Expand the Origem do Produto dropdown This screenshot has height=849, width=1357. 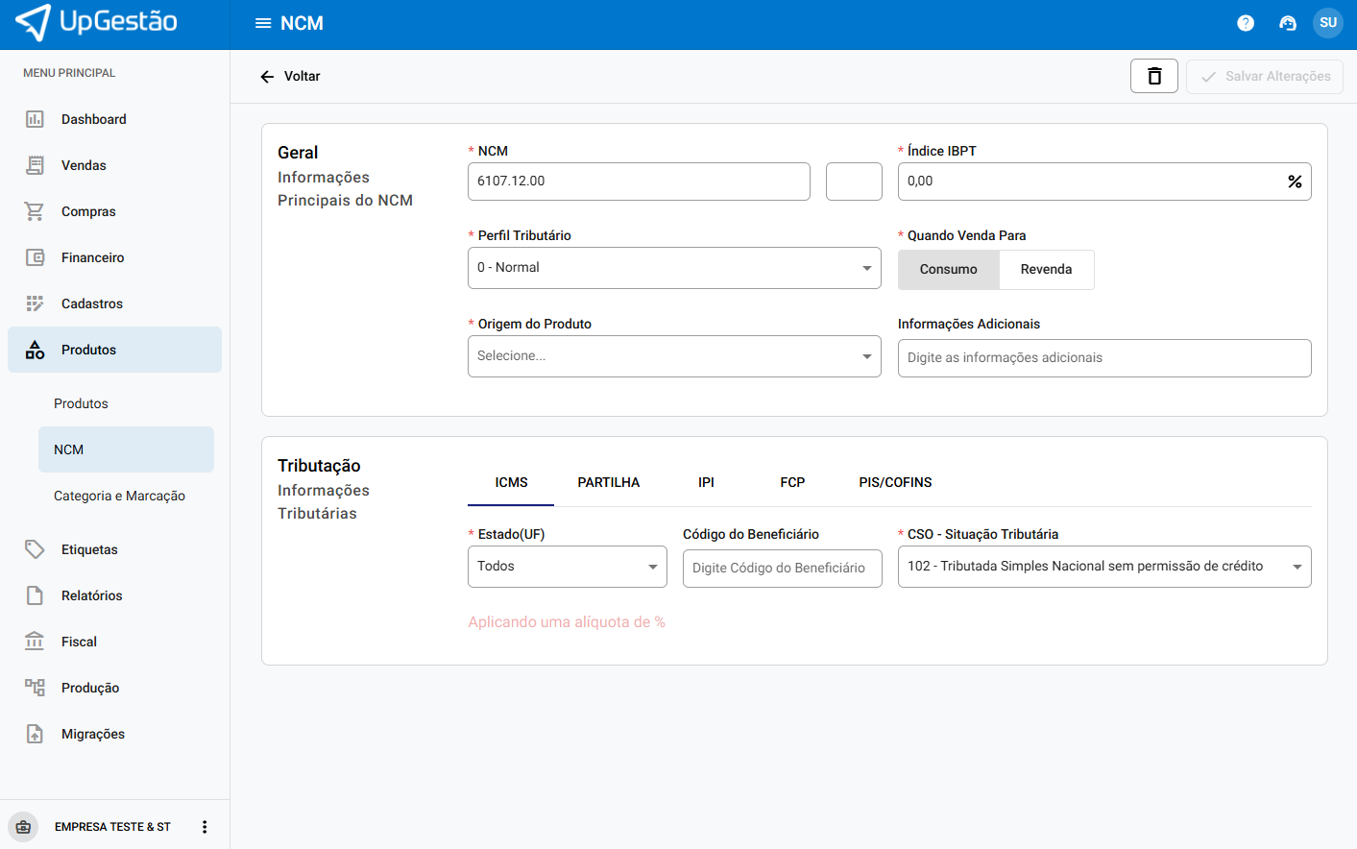pyautogui.click(x=673, y=356)
